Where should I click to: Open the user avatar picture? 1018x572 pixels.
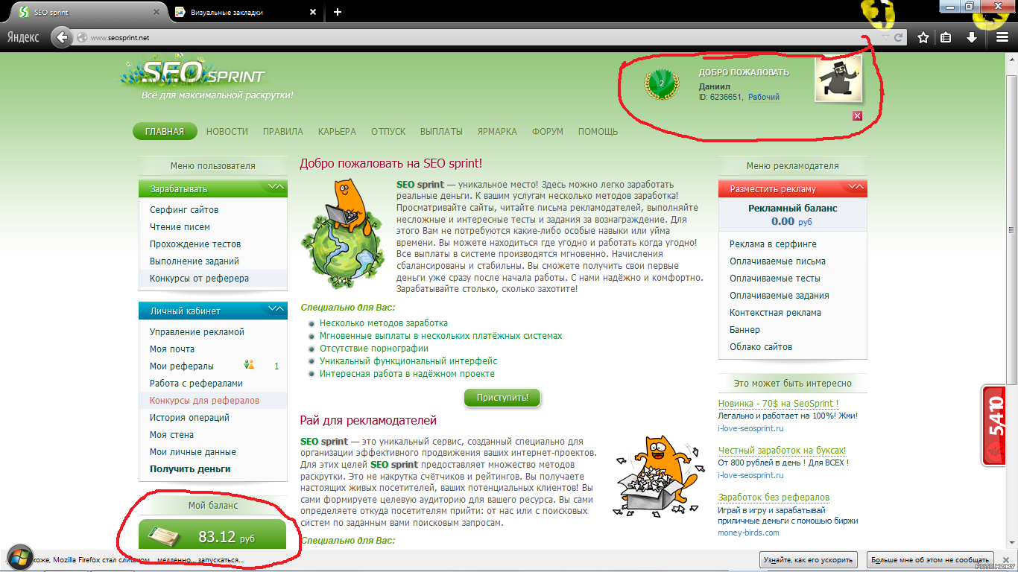[838, 79]
